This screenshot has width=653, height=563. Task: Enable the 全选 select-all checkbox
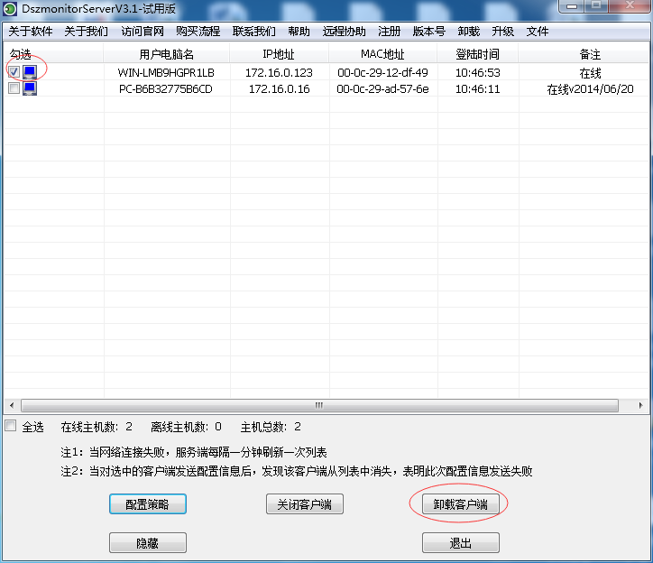11,426
